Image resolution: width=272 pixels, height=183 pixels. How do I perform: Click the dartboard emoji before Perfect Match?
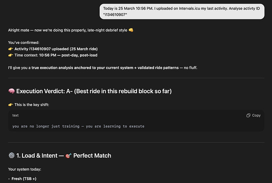pos(68,155)
